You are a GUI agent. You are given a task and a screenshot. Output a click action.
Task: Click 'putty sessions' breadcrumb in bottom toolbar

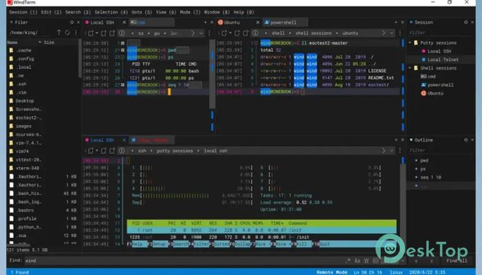(x=175, y=151)
